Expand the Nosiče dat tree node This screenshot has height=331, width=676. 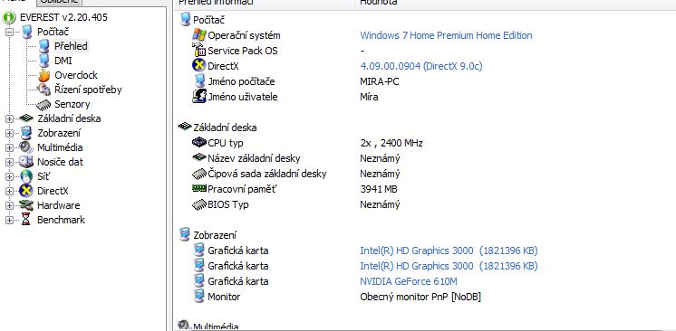pos(9,162)
